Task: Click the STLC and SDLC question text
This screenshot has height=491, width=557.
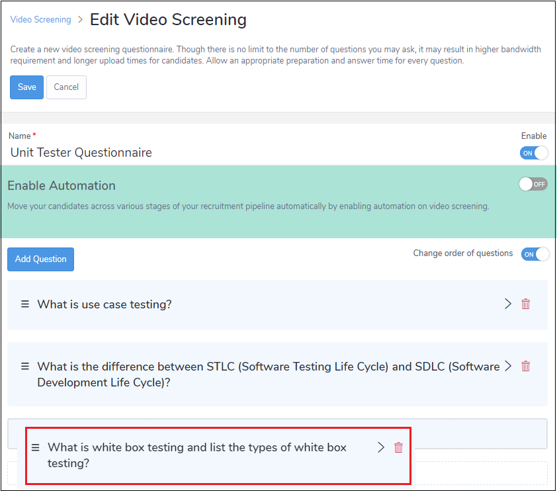Action: (x=268, y=374)
